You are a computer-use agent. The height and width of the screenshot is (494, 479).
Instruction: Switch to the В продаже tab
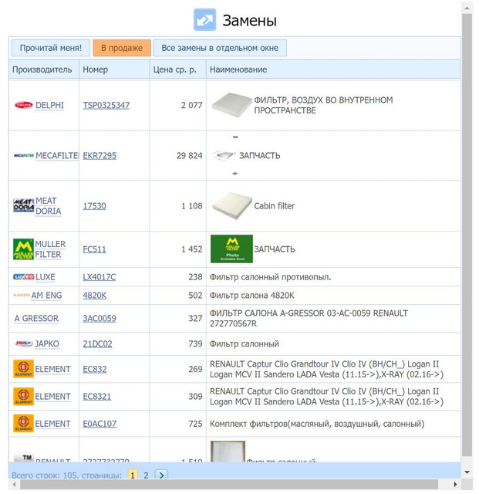[x=122, y=48]
